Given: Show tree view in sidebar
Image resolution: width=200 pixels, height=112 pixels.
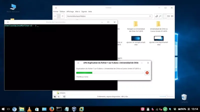Looking at the screenshot, I should coord(59,97).
